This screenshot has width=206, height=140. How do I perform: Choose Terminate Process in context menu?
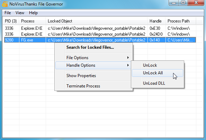pos(93,86)
